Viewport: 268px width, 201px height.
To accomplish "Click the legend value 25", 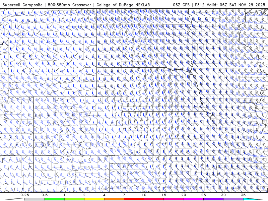I will [203, 195].
